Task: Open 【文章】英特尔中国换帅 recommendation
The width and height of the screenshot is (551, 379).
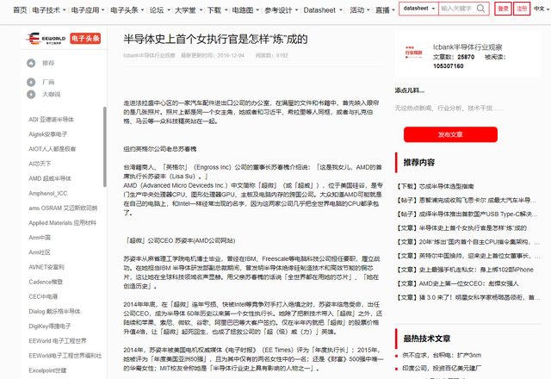Action: pos(468,256)
